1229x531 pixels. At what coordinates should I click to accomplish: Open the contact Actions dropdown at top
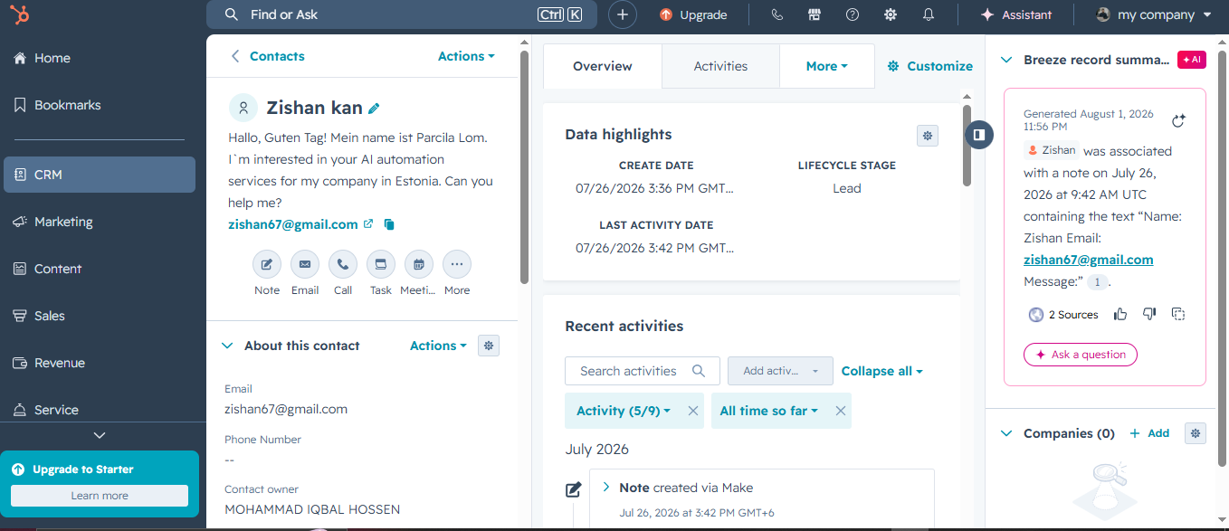(466, 56)
